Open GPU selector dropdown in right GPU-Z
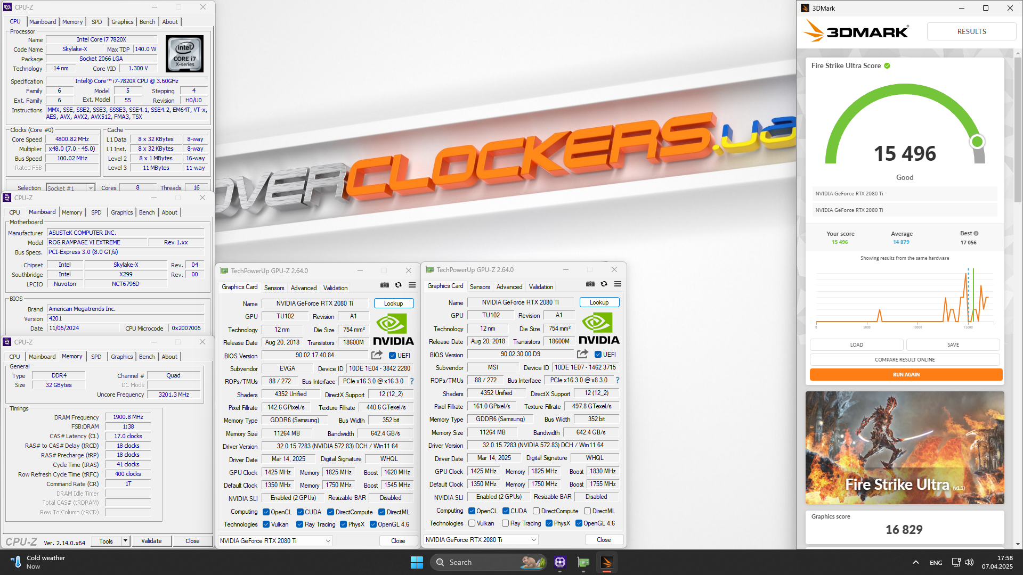Screen dimensions: 1023x575 click(x=481, y=540)
